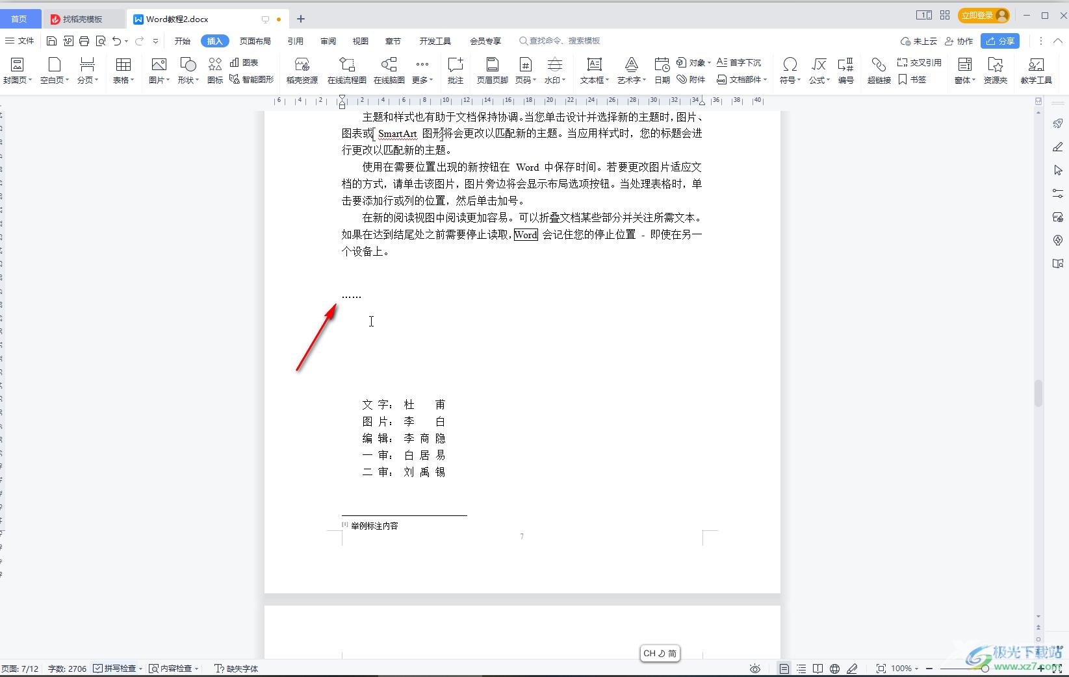Toggle spell check (拼写检查) in status bar
This screenshot has height=677, width=1069.
[115, 669]
